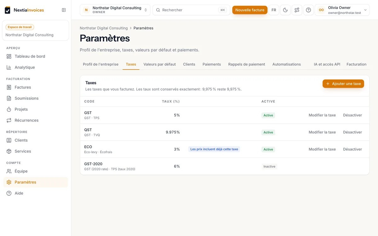Select the Clients settings tab

[189, 64]
